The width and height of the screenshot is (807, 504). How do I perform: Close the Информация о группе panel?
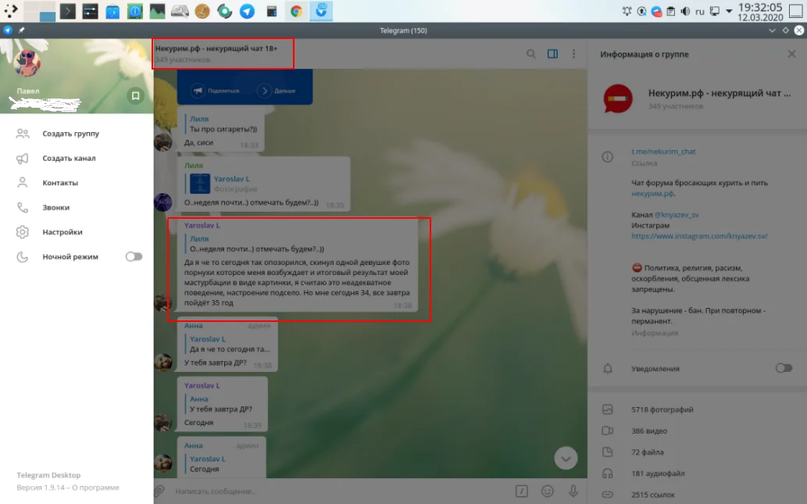791,54
